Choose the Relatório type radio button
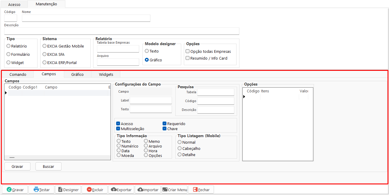The image size is (389, 195). 9,46
